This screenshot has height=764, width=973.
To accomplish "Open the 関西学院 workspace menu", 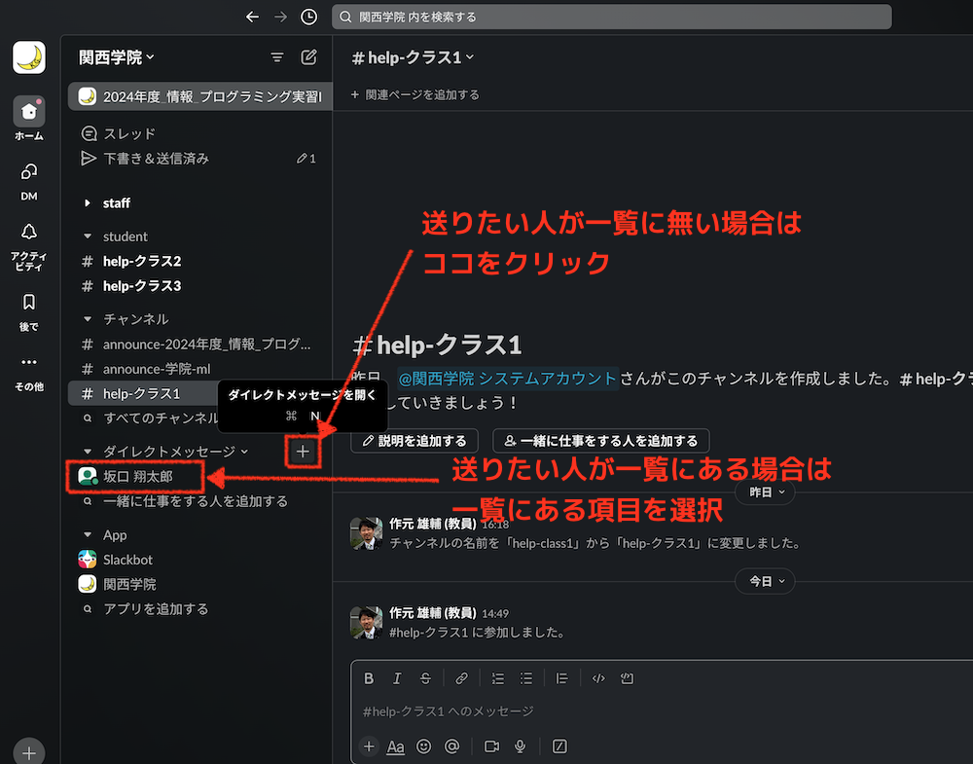I will click(116, 57).
